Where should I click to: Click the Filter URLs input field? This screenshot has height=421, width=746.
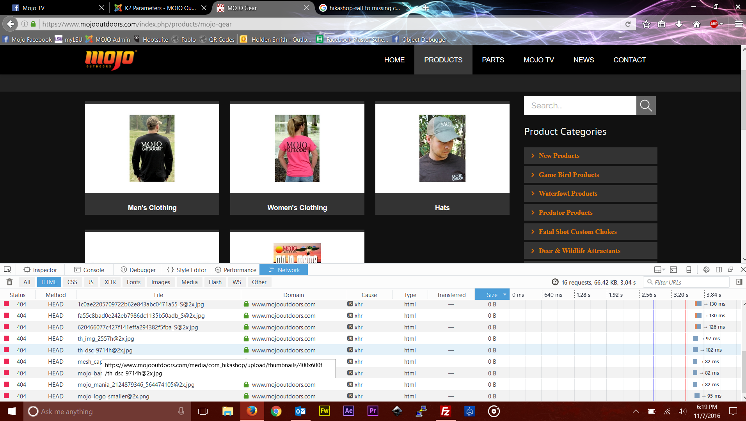pos(686,282)
